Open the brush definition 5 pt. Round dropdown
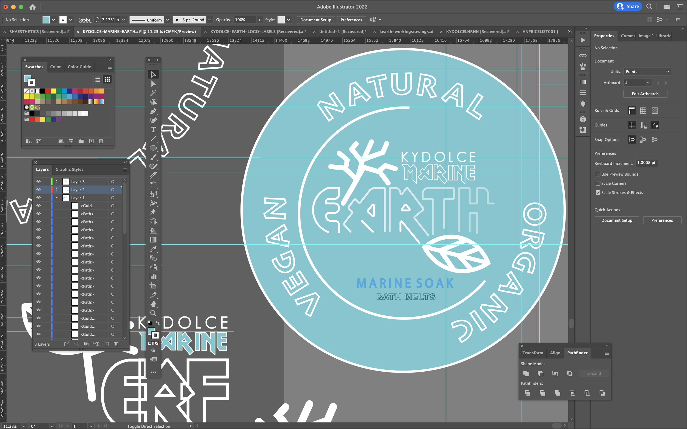 [210, 20]
